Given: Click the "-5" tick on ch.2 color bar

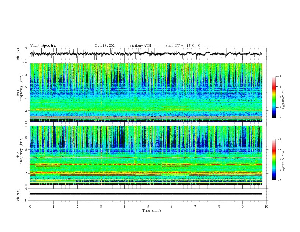Looking at the screenshot, I should pos(279,160).
